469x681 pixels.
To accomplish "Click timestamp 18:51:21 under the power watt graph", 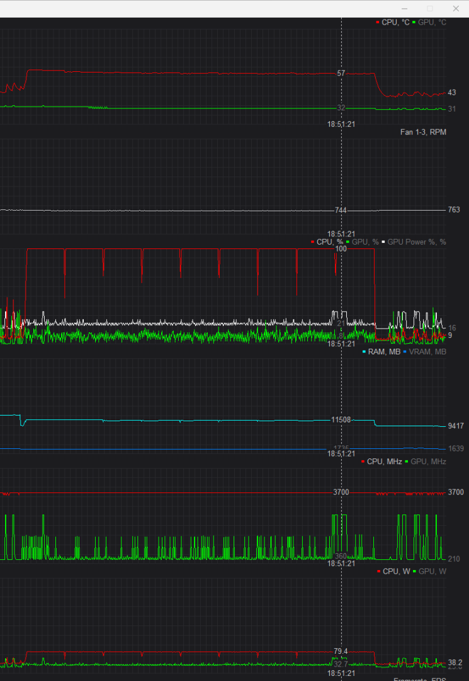I will coord(341,673).
